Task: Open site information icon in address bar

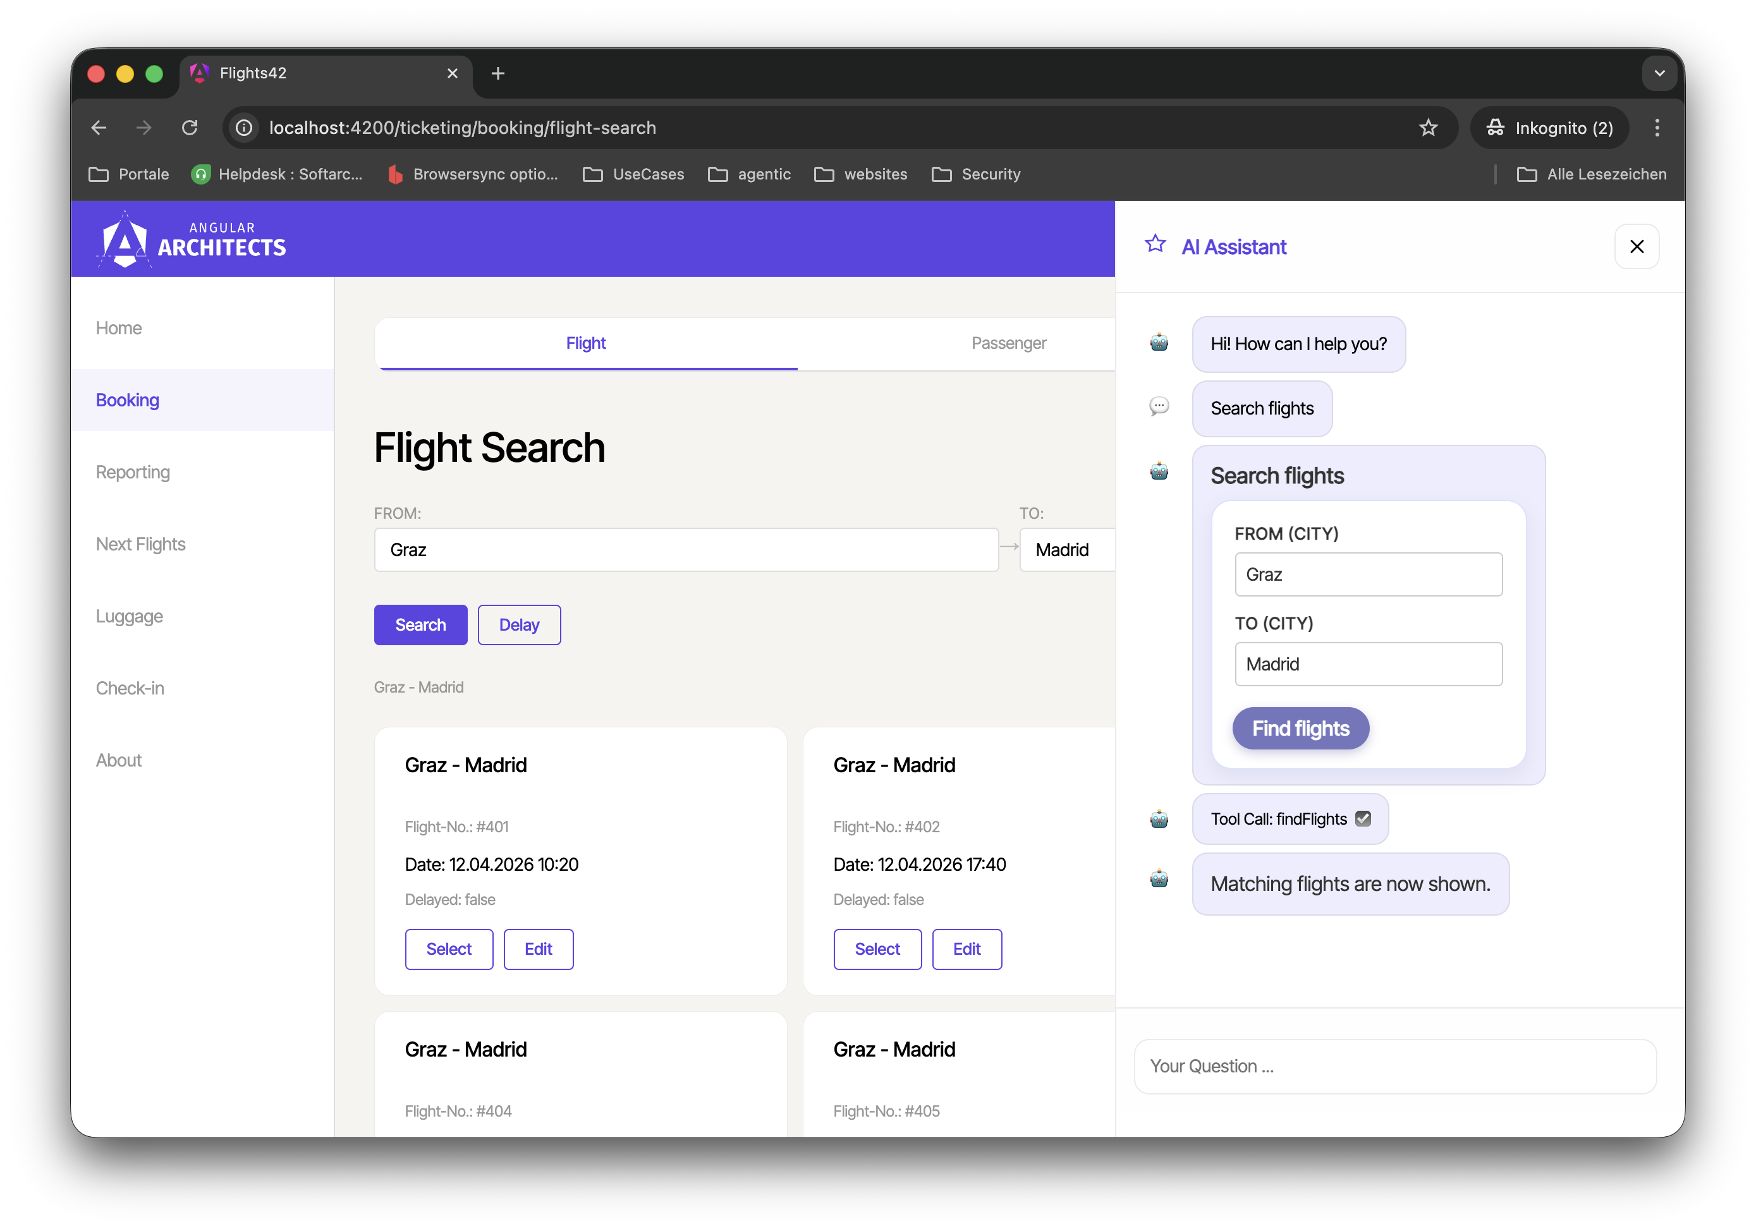Action: 244,128
